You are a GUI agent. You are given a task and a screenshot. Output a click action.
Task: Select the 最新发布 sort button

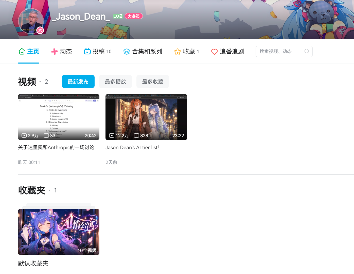pos(78,82)
